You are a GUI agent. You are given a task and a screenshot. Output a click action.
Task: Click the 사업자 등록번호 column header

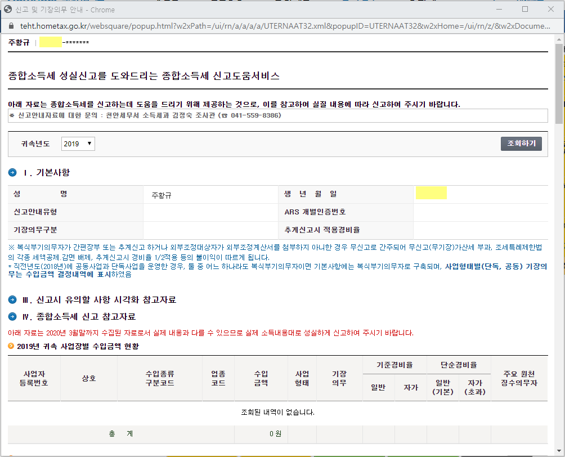click(34, 378)
